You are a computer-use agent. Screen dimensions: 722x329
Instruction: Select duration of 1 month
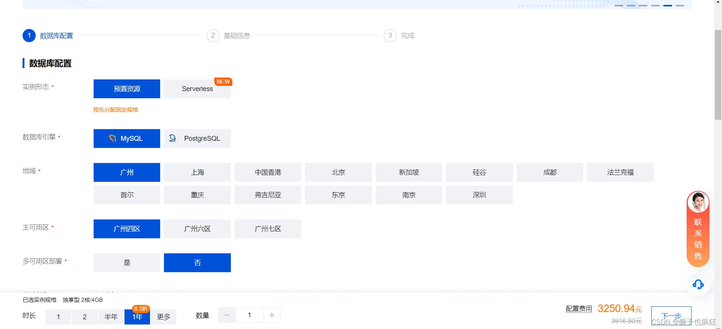click(58, 317)
